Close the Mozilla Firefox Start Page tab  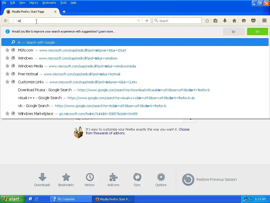(x=55, y=12)
